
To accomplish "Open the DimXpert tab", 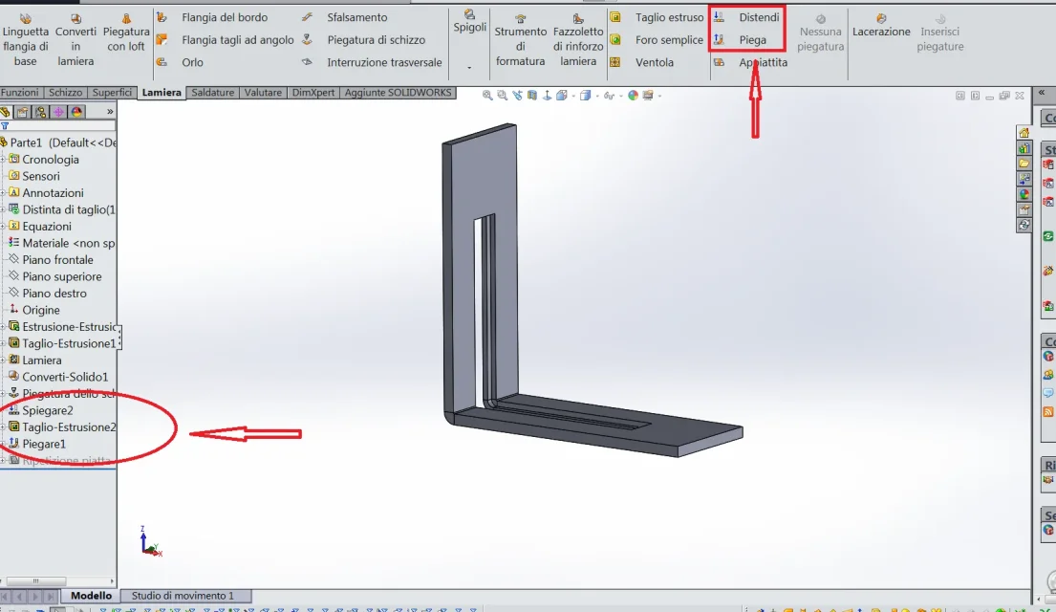I will click(x=313, y=93).
